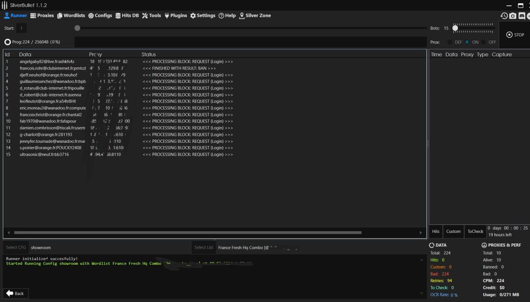The width and height of the screenshot is (530, 302).
Task: Open the Tools section
Action: 152,16
